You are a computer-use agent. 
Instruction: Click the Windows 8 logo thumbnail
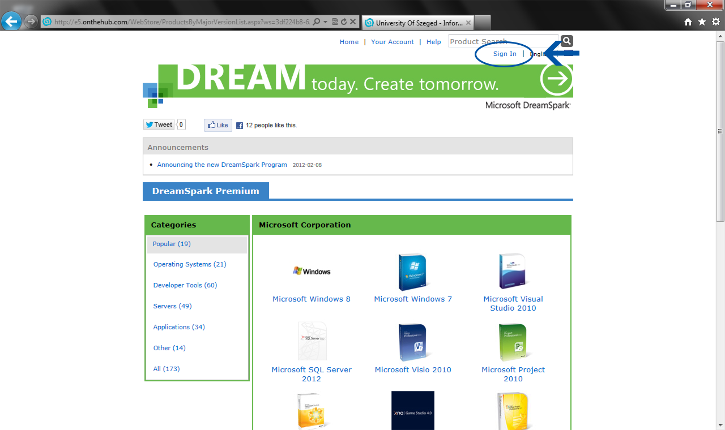click(x=312, y=272)
